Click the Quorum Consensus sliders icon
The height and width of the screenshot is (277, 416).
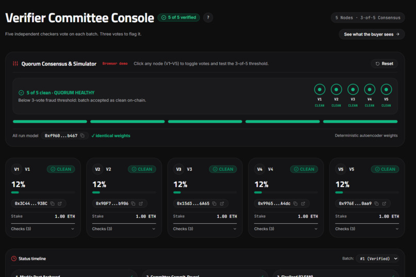click(x=15, y=63)
